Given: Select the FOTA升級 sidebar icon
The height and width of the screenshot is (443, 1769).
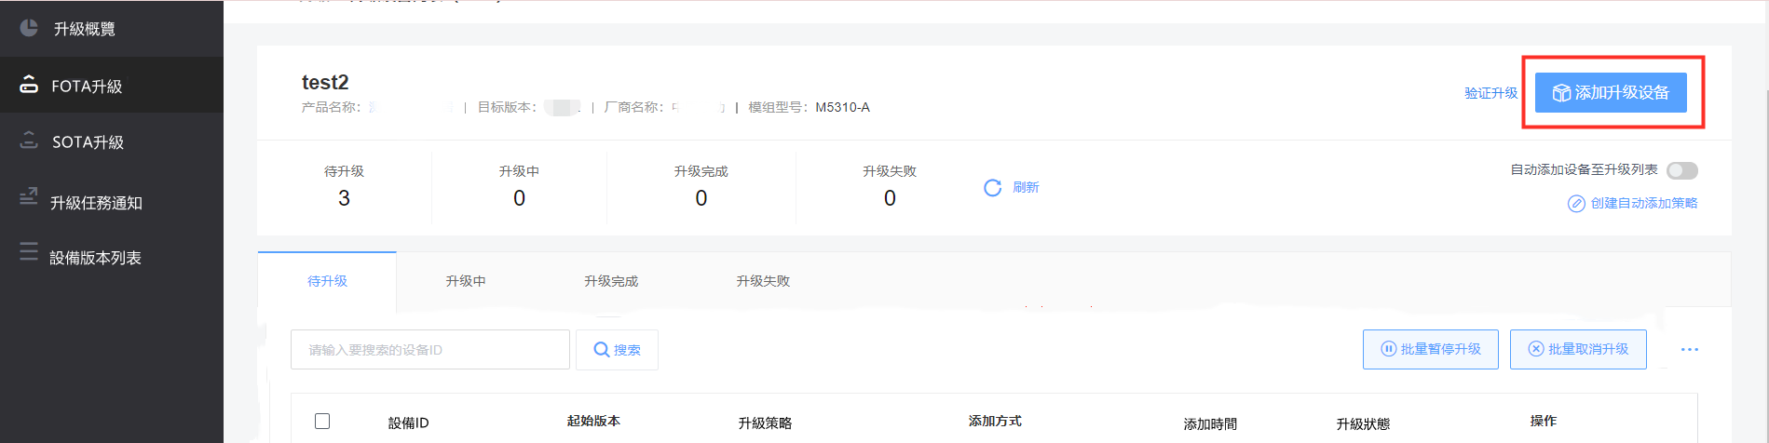Looking at the screenshot, I should tap(29, 85).
